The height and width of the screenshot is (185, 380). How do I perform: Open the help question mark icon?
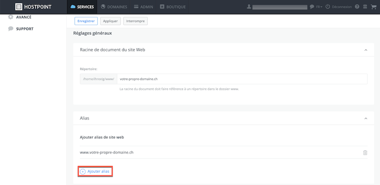357,7
